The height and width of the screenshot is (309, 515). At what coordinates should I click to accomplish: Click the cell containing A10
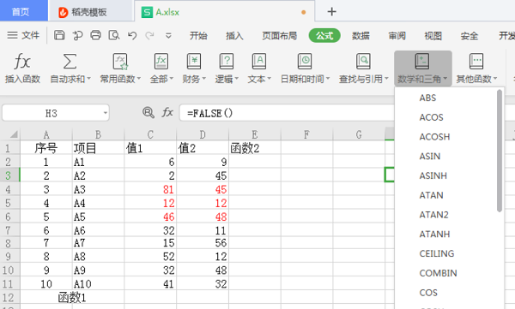click(98, 284)
